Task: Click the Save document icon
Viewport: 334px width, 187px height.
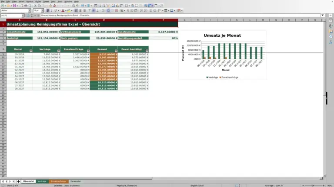Action: 14,6
